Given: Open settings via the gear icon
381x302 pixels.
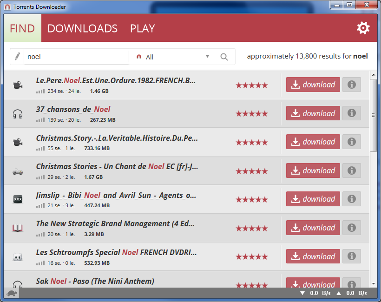Looking at the screenshot, I should [363, 28].
